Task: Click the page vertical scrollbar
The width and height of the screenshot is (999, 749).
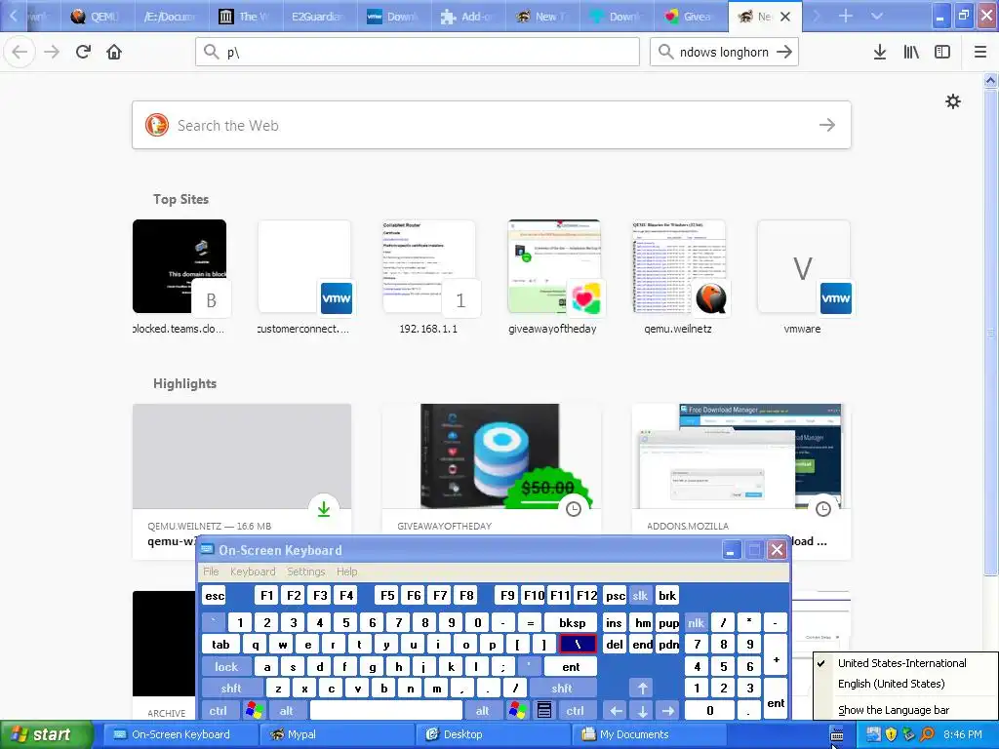Action: 990,332
